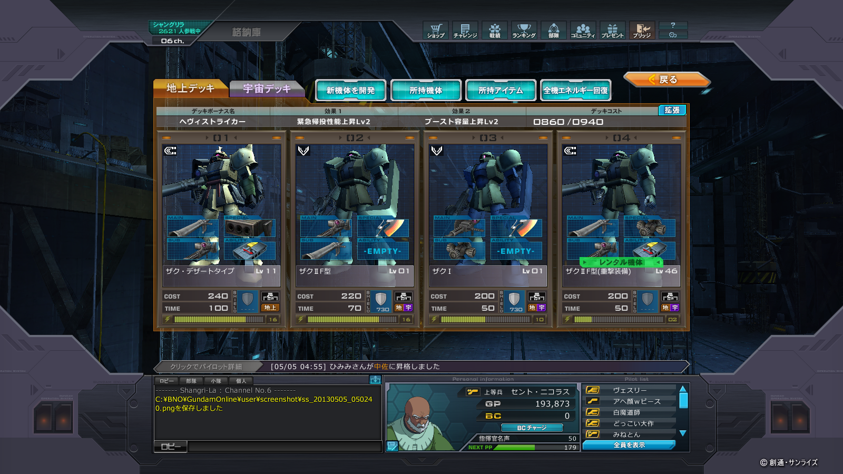Open the 戦績 battle record icon

click(x=495, y=30)
